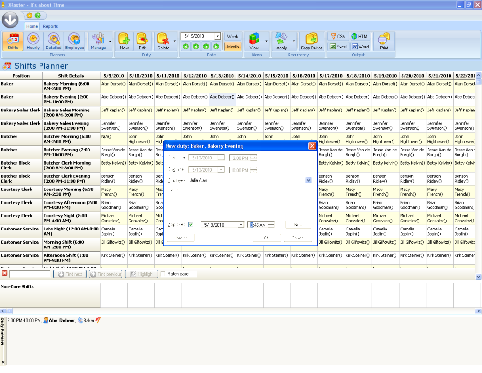Toggle the Approved checkbox in dialog

coord(191,225)
